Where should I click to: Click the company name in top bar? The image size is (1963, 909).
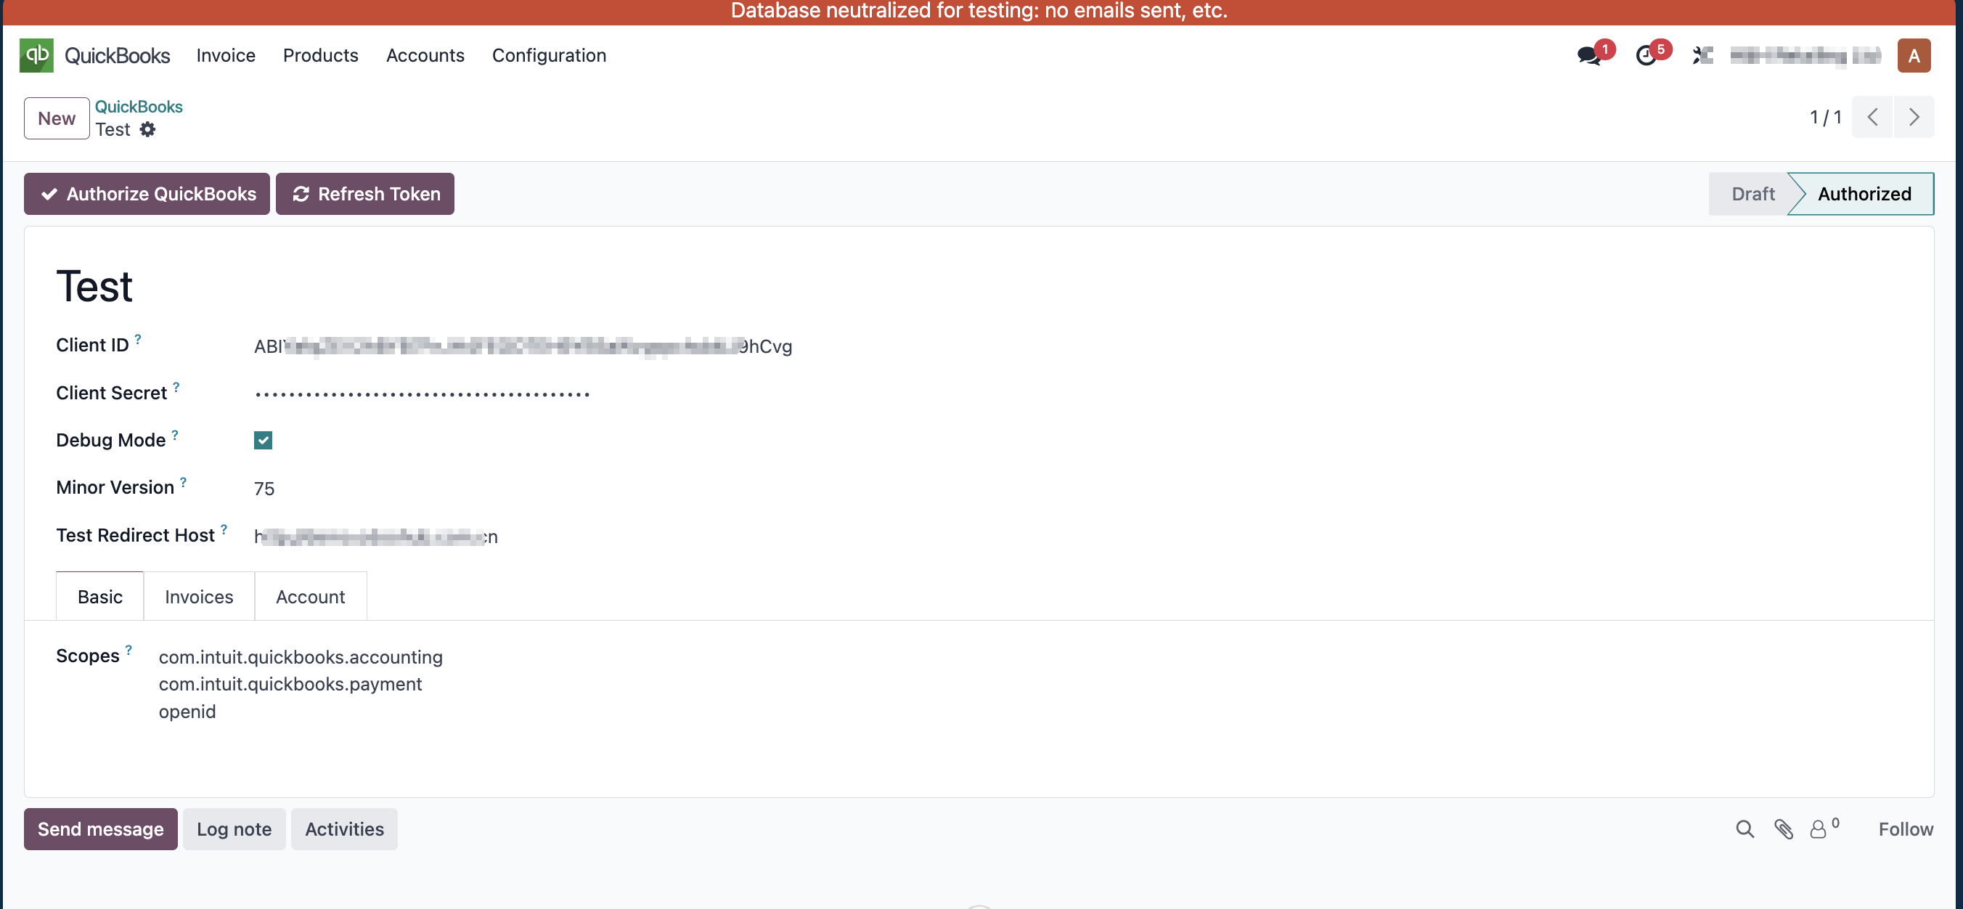[1805, 56]
